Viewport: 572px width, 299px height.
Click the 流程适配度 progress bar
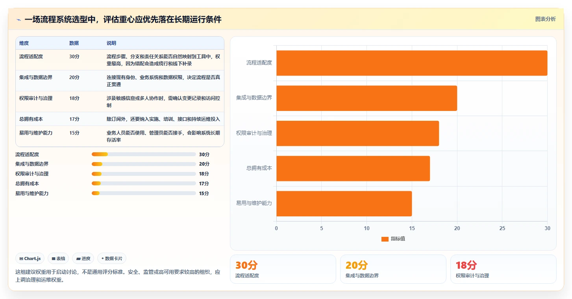tap(144, 154)
